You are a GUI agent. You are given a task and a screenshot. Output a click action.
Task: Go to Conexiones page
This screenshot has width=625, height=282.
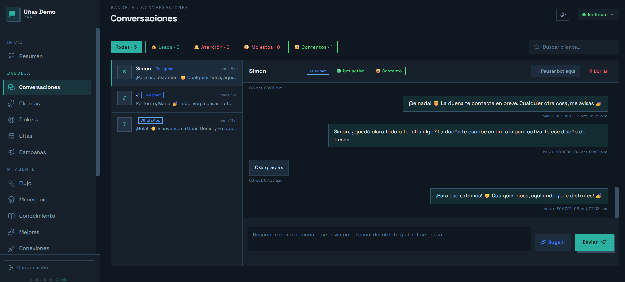click(47, 248)
